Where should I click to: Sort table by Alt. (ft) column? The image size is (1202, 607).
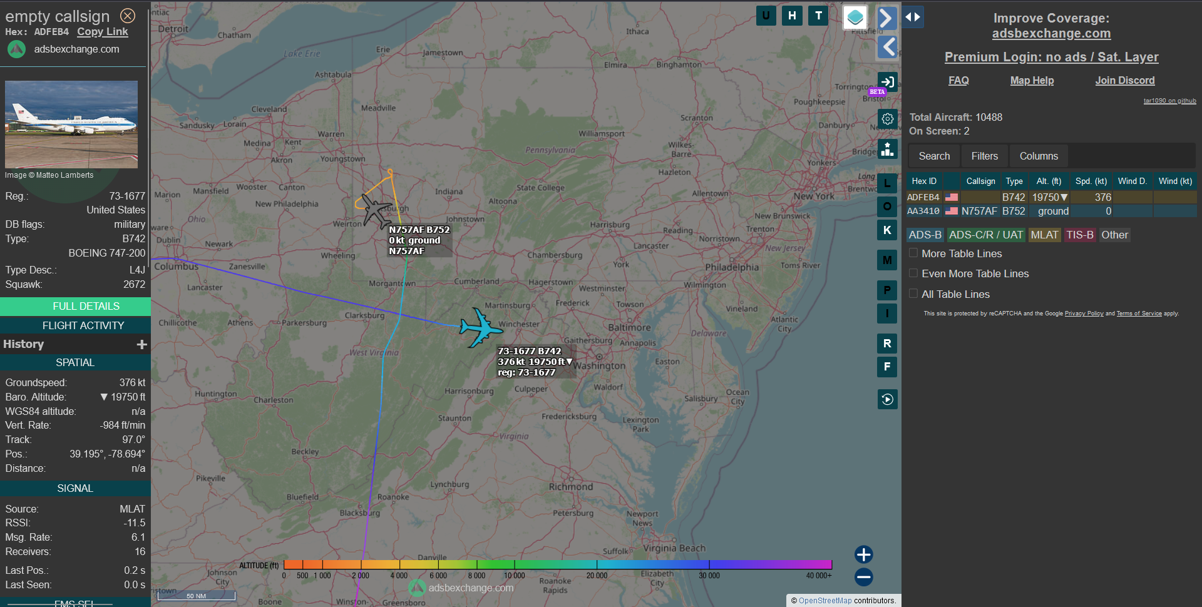[x=1049, y=181]
